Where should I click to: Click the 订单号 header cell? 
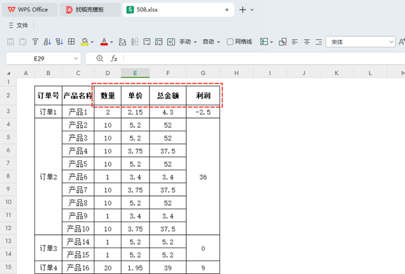click(x=48, y=95)
